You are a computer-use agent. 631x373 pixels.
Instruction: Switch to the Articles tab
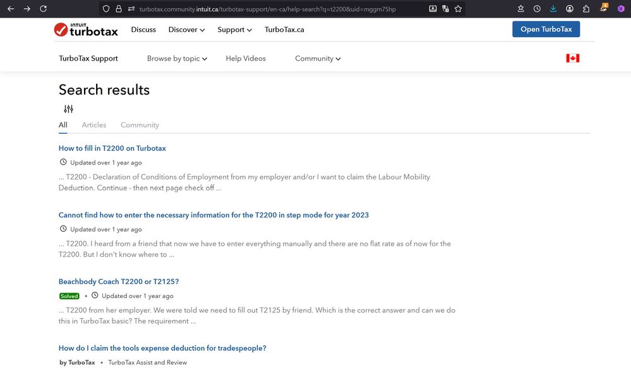coord(94,125)
